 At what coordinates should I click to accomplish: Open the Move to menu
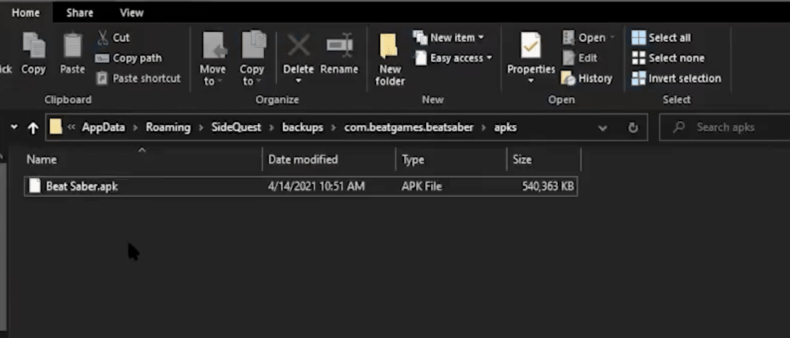213,59
